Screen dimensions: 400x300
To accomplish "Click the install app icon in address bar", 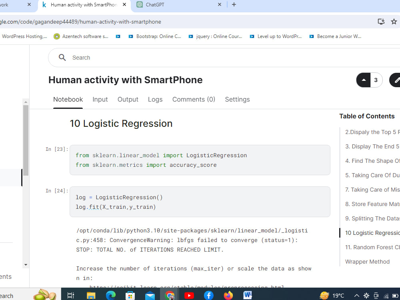I will (x=381, y=22).
